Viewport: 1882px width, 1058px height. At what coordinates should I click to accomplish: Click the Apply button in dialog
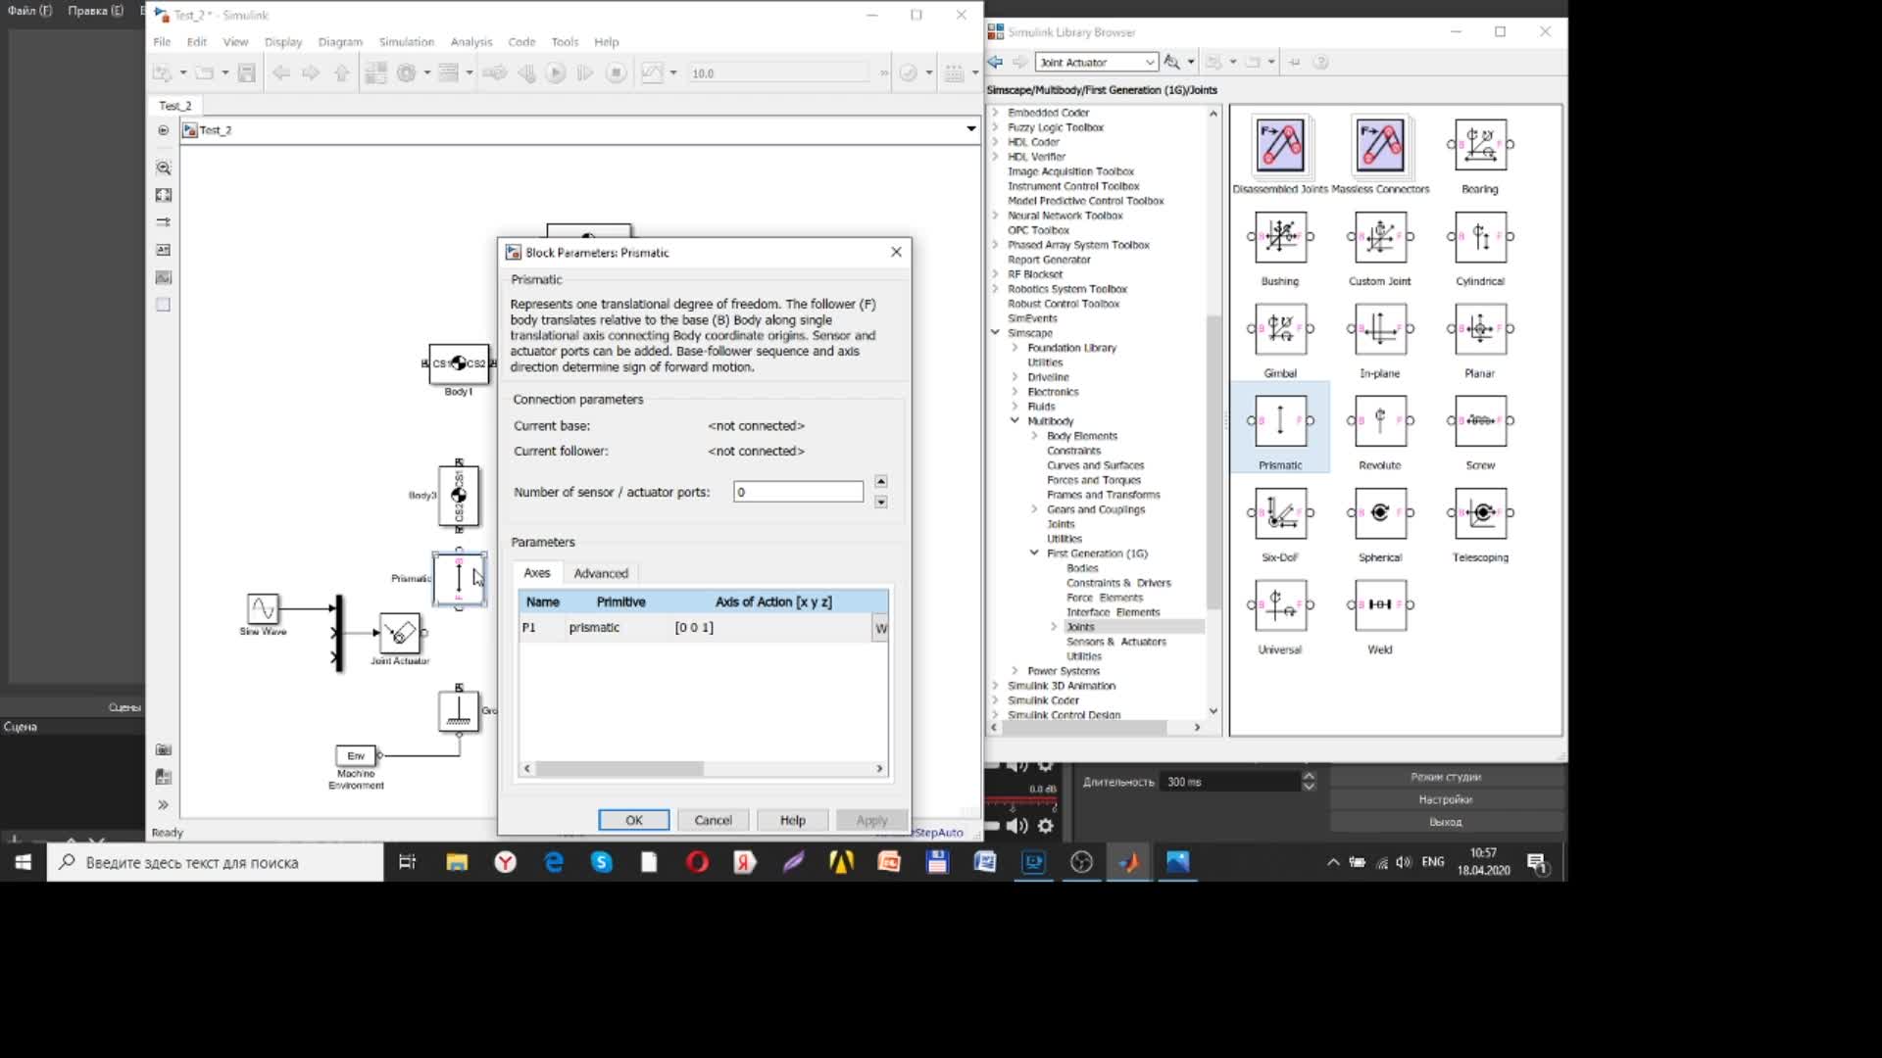coord(871,820)
